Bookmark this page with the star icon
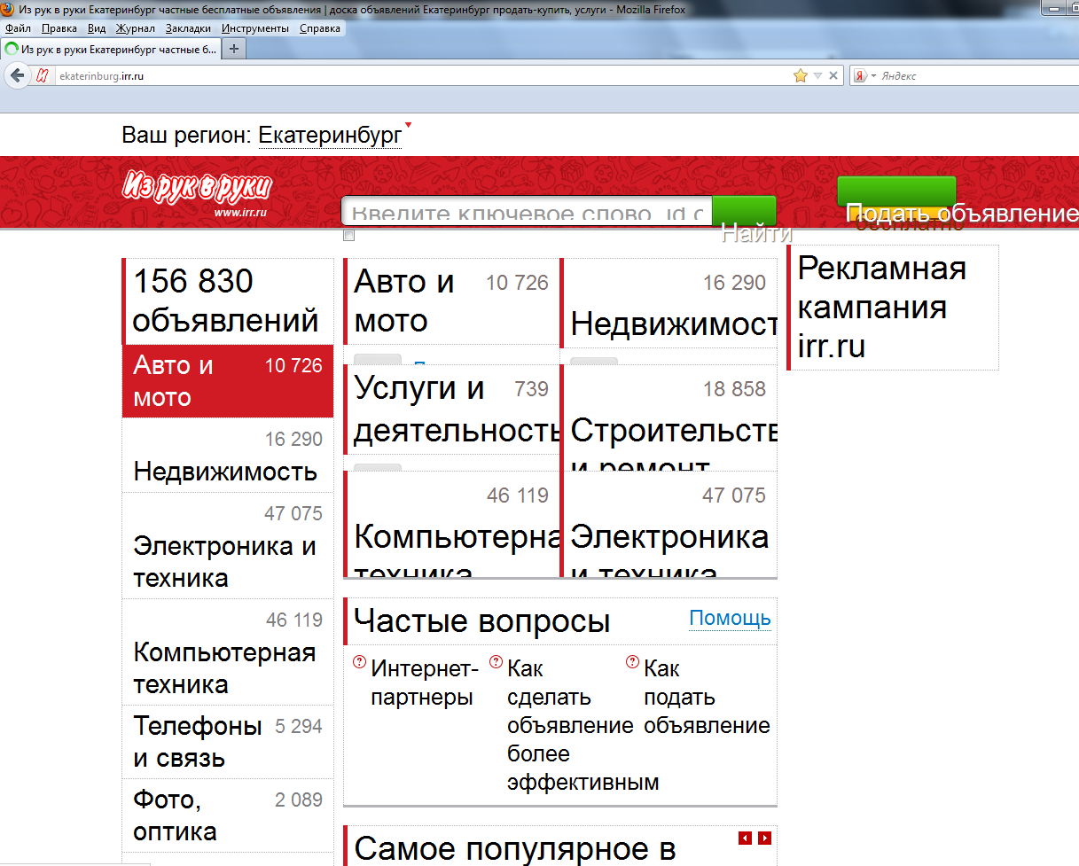1079x866 pixels. [801, 75]
